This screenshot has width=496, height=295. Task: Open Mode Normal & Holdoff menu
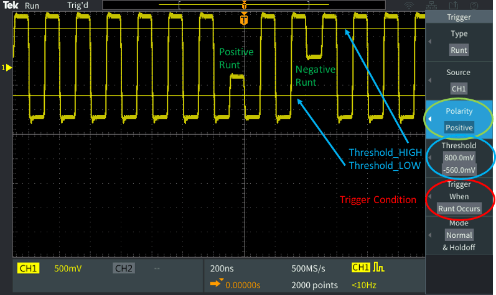(x=459, y=235)
